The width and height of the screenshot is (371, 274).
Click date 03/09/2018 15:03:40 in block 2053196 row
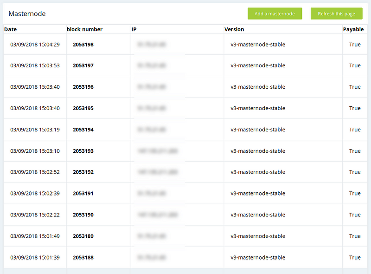[35, 87]
